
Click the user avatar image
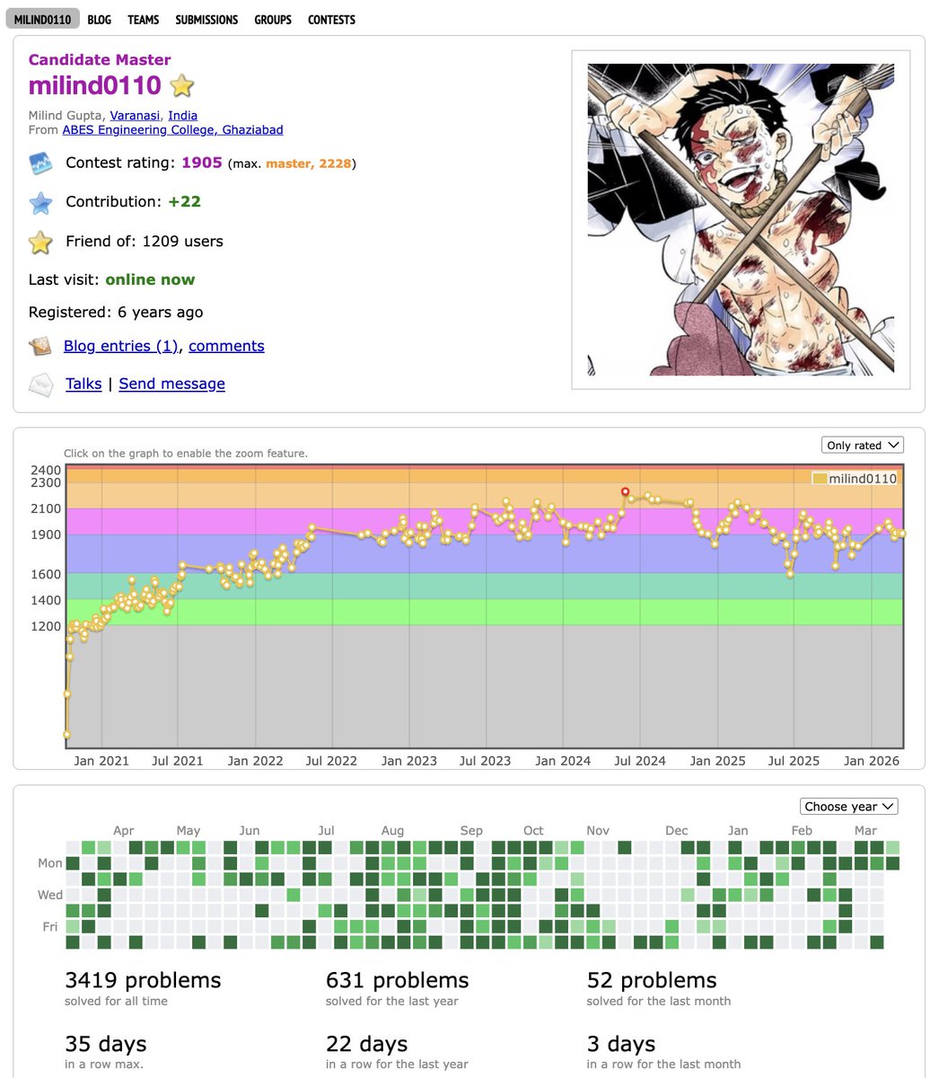[x=741, y=219]
